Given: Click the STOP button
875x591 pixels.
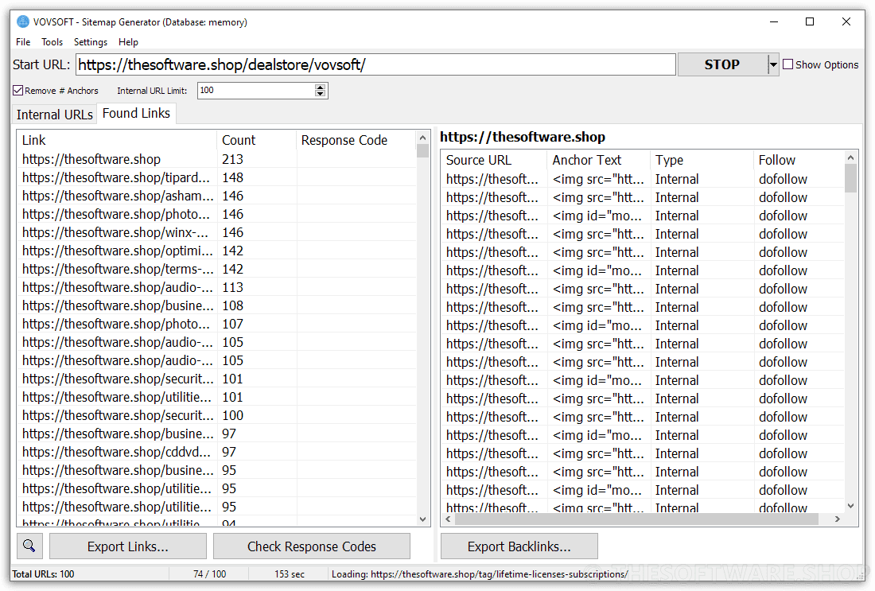Looking at the screenshot, I should pyautogui.click(x=722, y=64).
